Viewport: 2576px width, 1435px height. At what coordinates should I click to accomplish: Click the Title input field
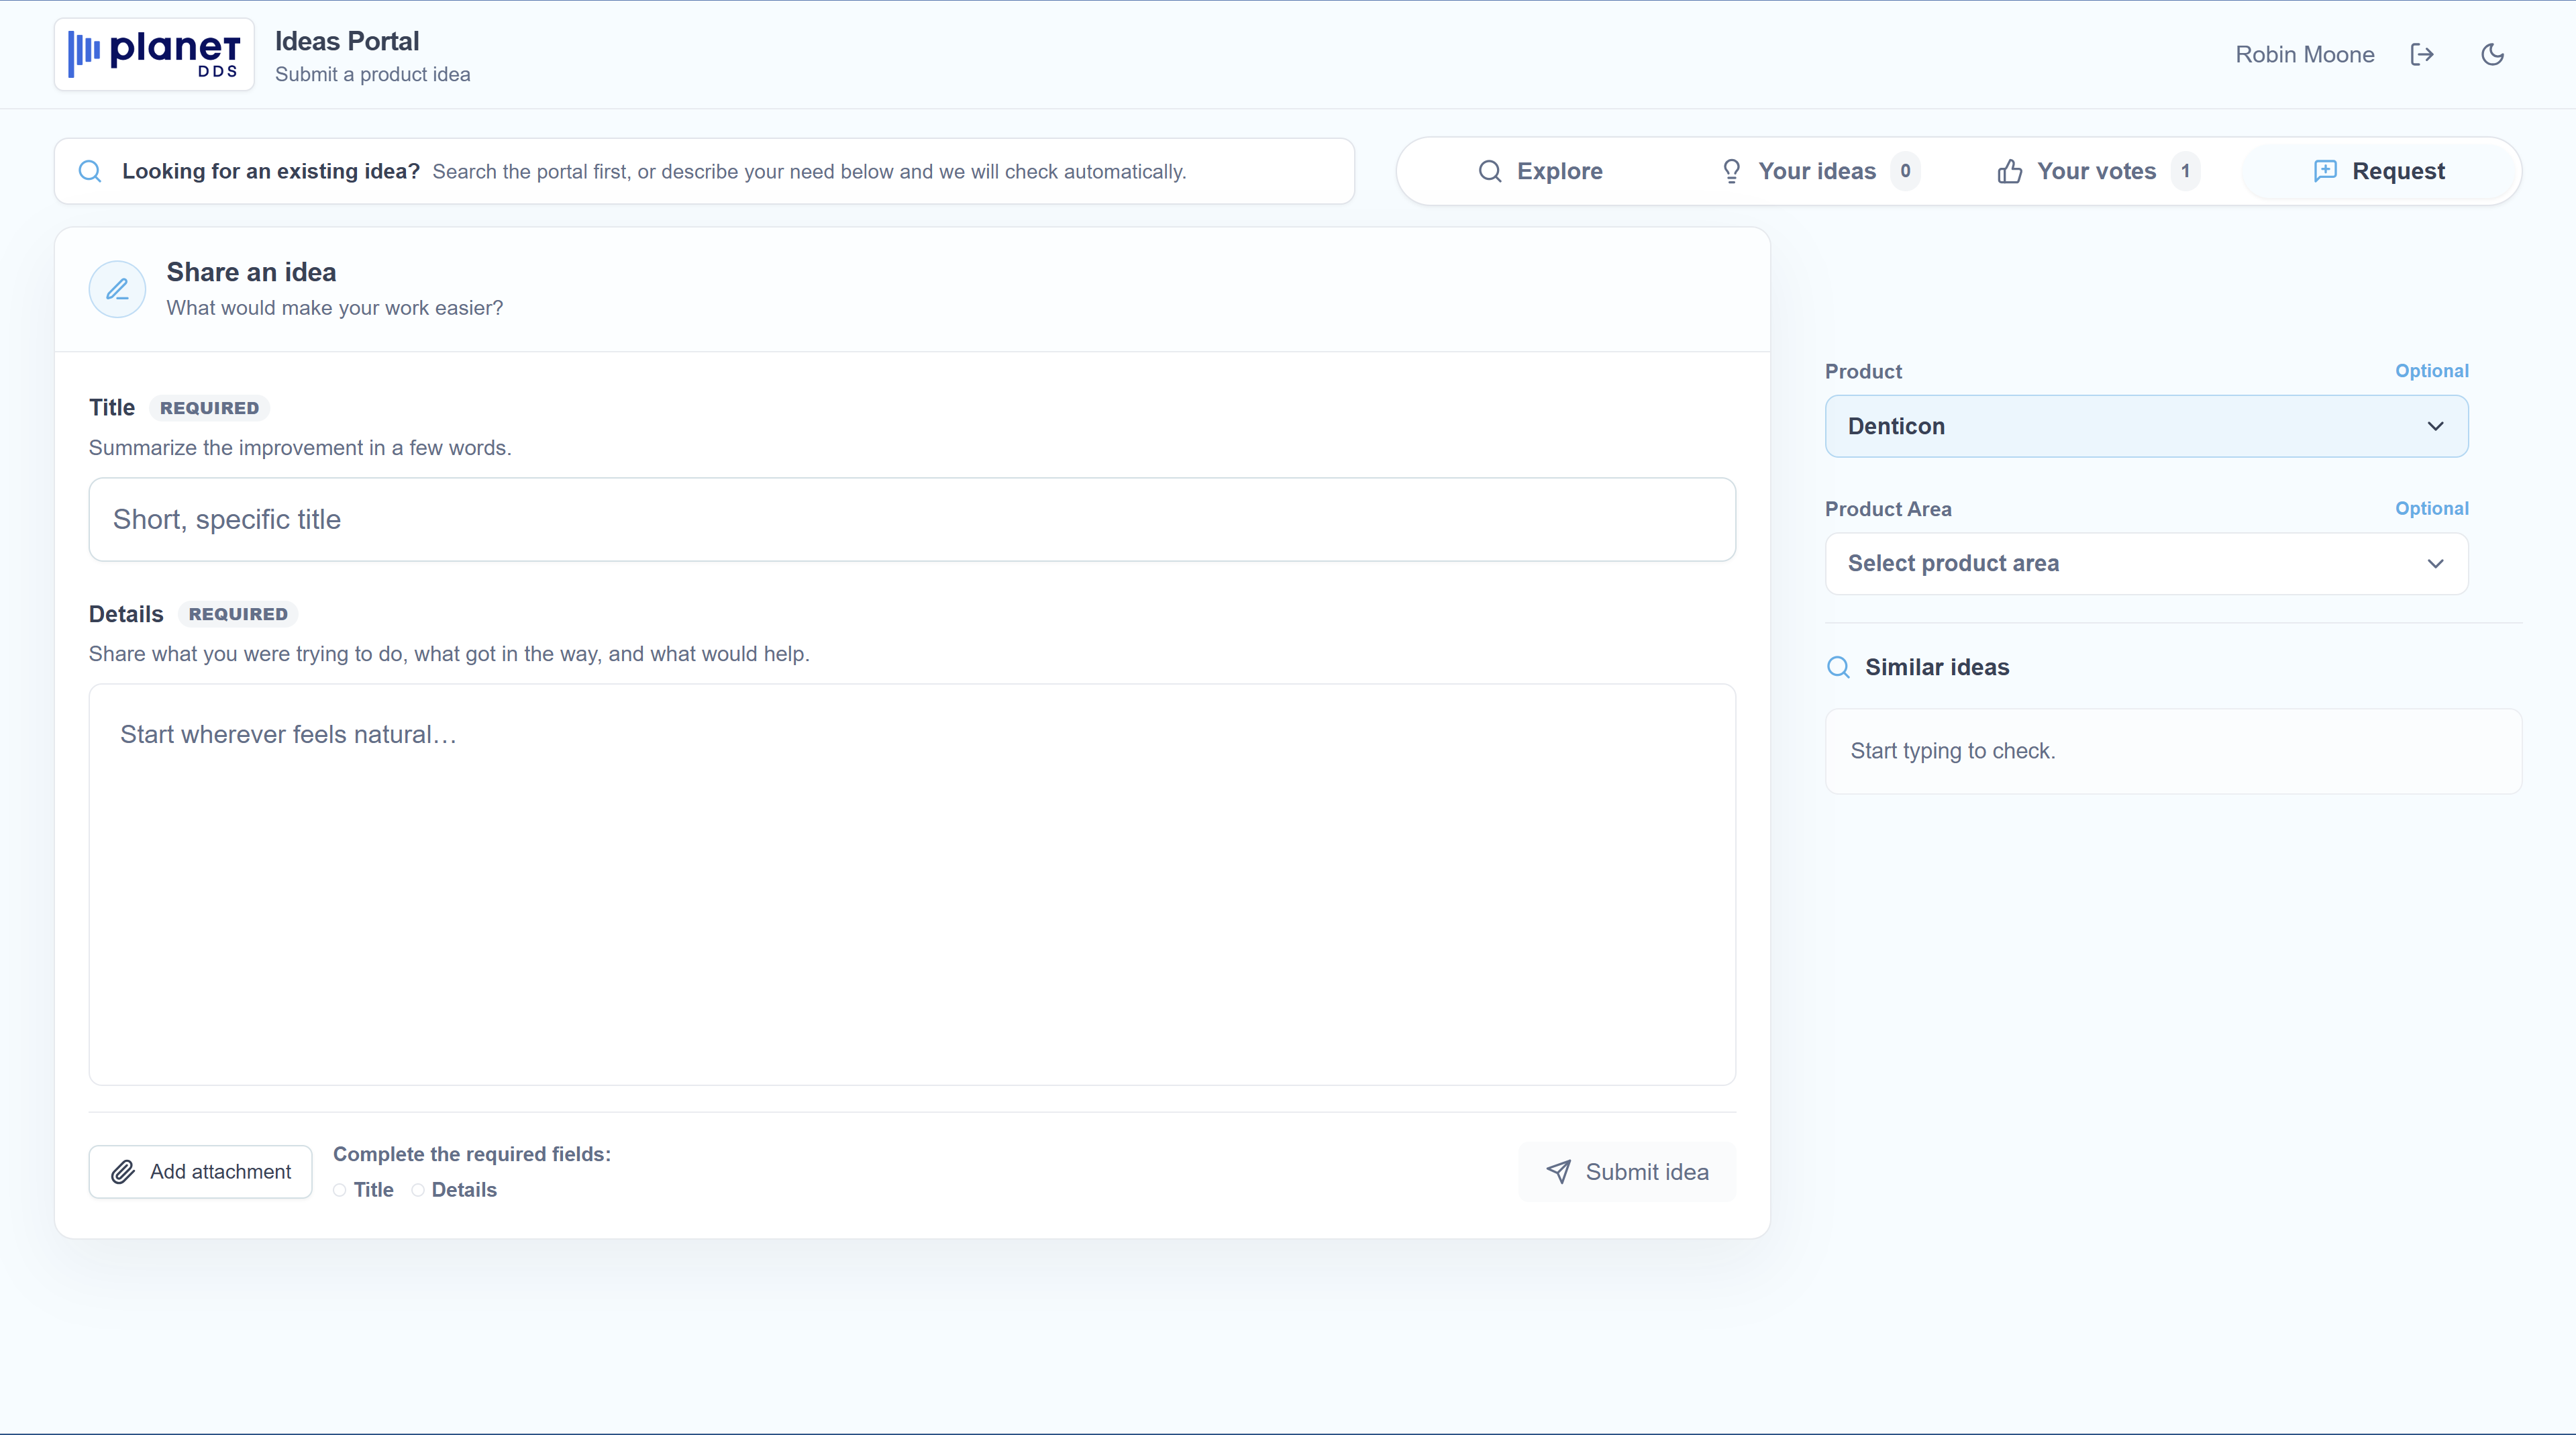click(912, 520)
